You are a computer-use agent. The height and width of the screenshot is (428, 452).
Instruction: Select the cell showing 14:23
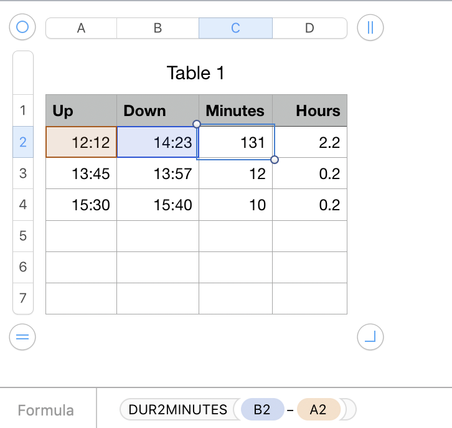click(158, 142)
